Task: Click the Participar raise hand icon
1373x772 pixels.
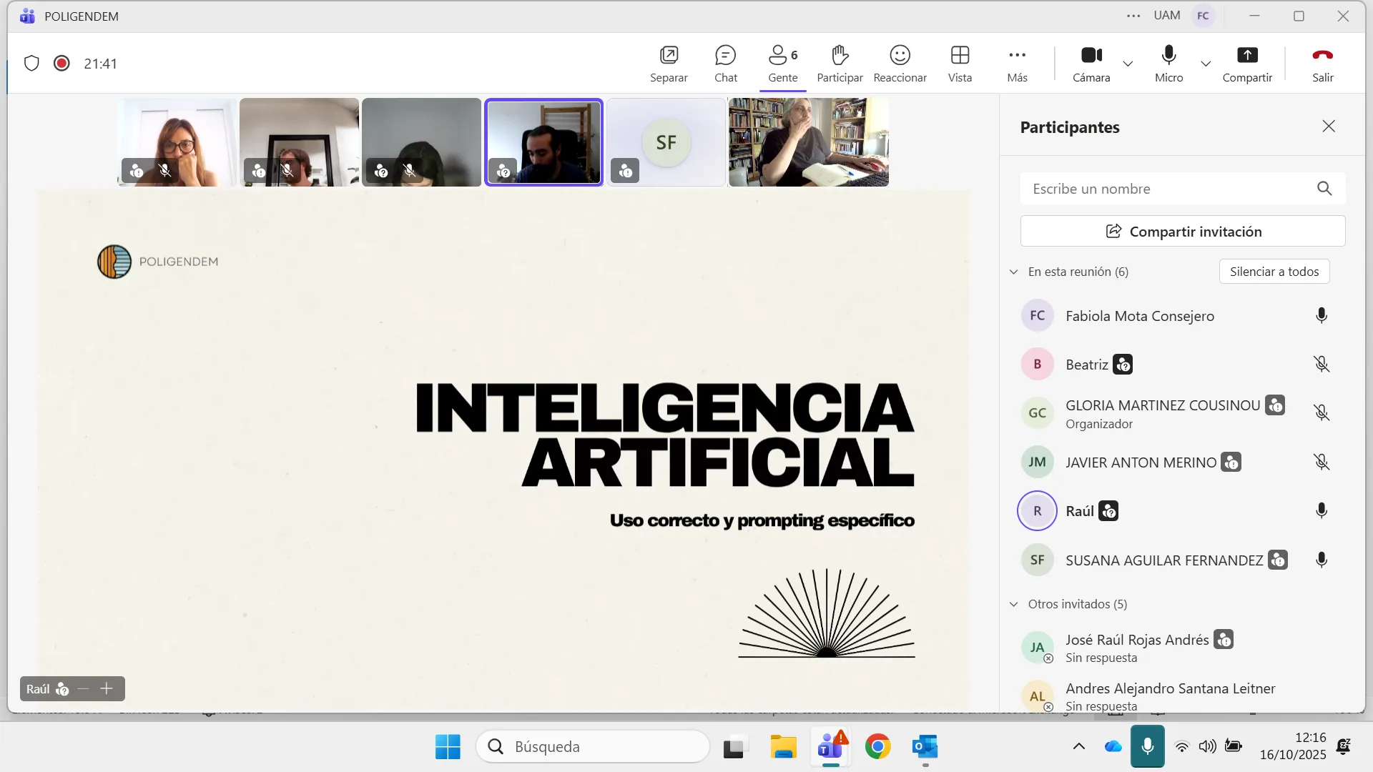Action: click(x=840, y=56)
